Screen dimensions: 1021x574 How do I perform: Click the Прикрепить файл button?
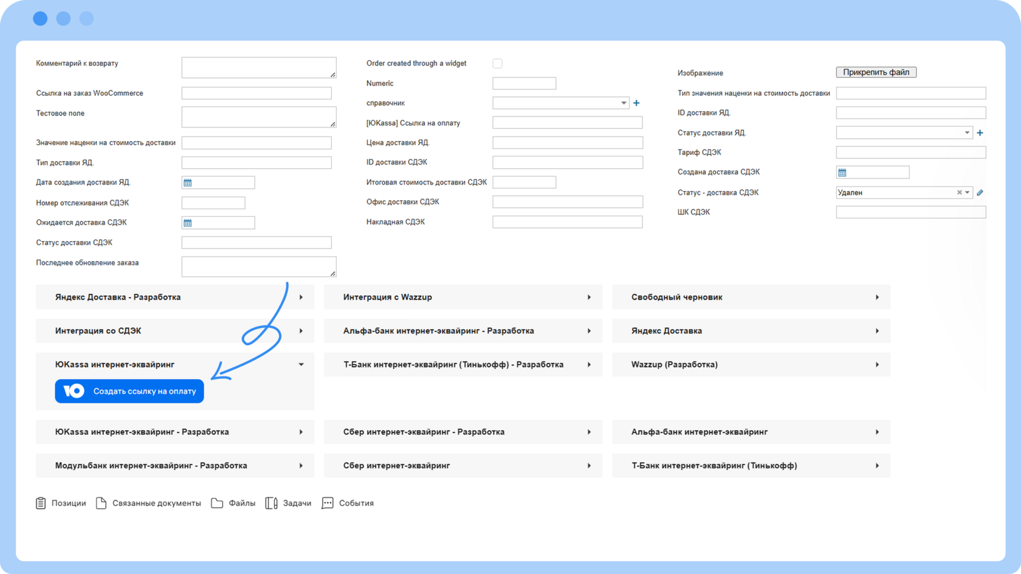pyautogui.click(x=876, y=72)
